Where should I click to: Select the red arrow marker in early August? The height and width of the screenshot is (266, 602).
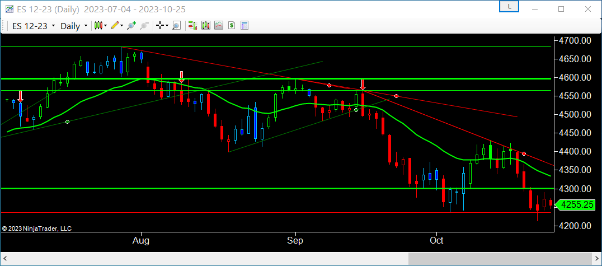[x=182, y=77]
